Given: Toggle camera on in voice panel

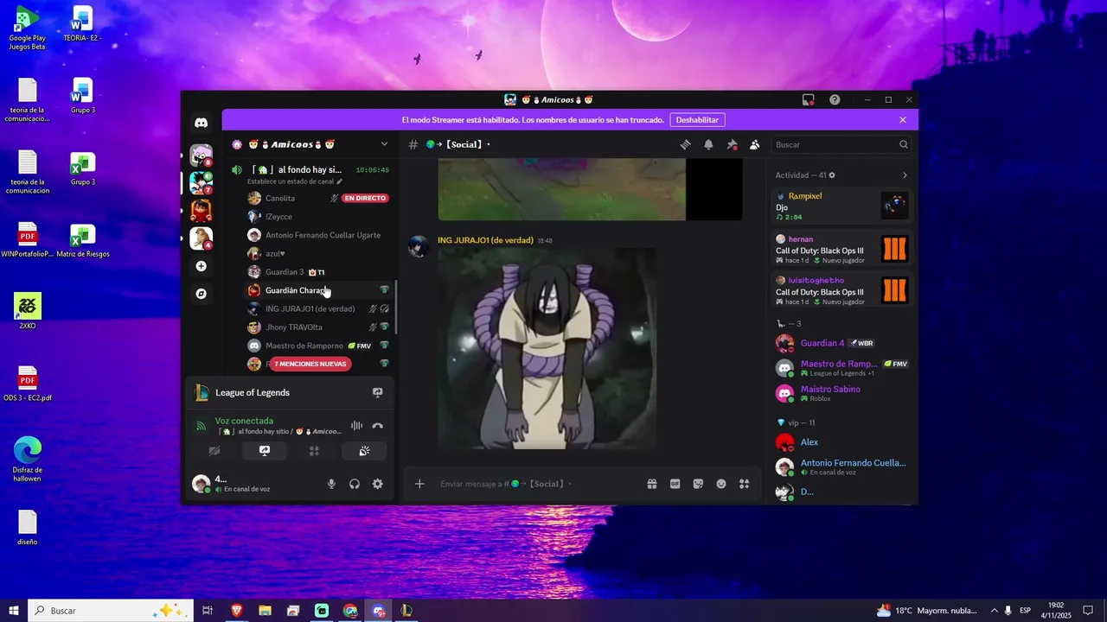Looking at the screenshot, I should (x=214, y=451).
